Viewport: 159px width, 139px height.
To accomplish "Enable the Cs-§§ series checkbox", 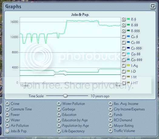I will 123,42.
